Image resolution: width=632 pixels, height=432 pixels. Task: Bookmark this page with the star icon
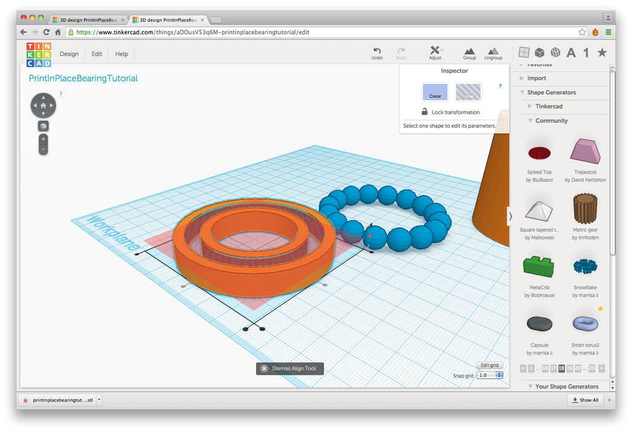pos(582,32)
